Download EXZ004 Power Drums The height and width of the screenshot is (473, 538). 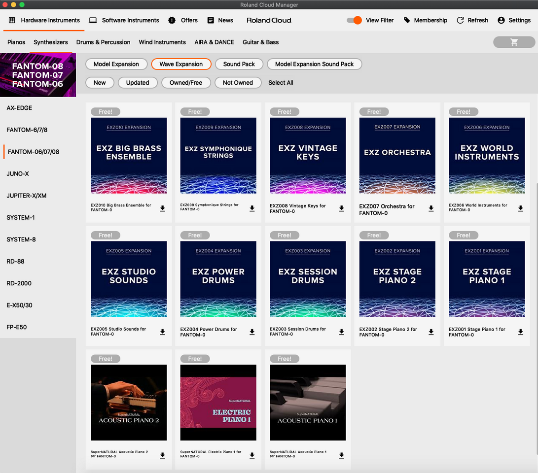[252, 332]
